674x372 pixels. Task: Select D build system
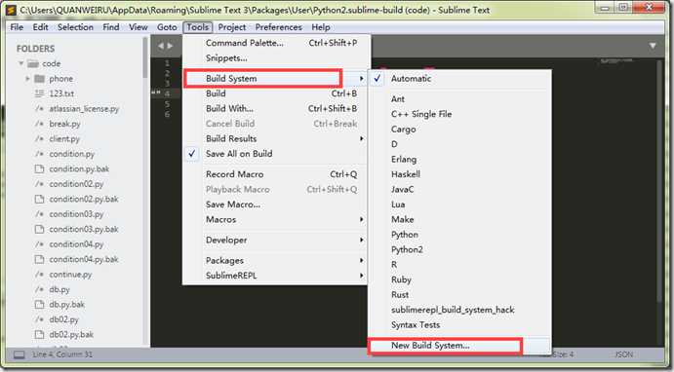[x=460, y=144]
